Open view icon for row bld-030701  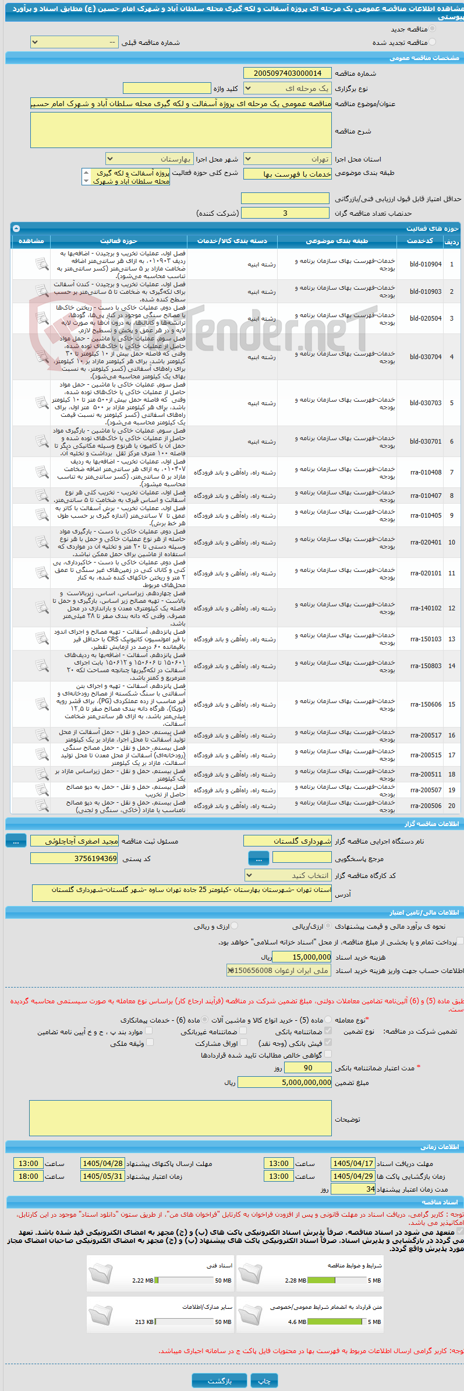42,441
